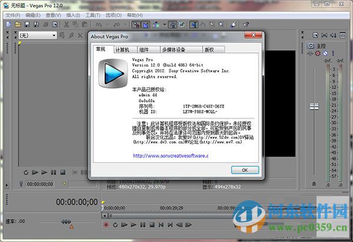Viewport: 353px width, 242px height.
Task: Click the Save As toolbar icon
Action: pos(36,24)
